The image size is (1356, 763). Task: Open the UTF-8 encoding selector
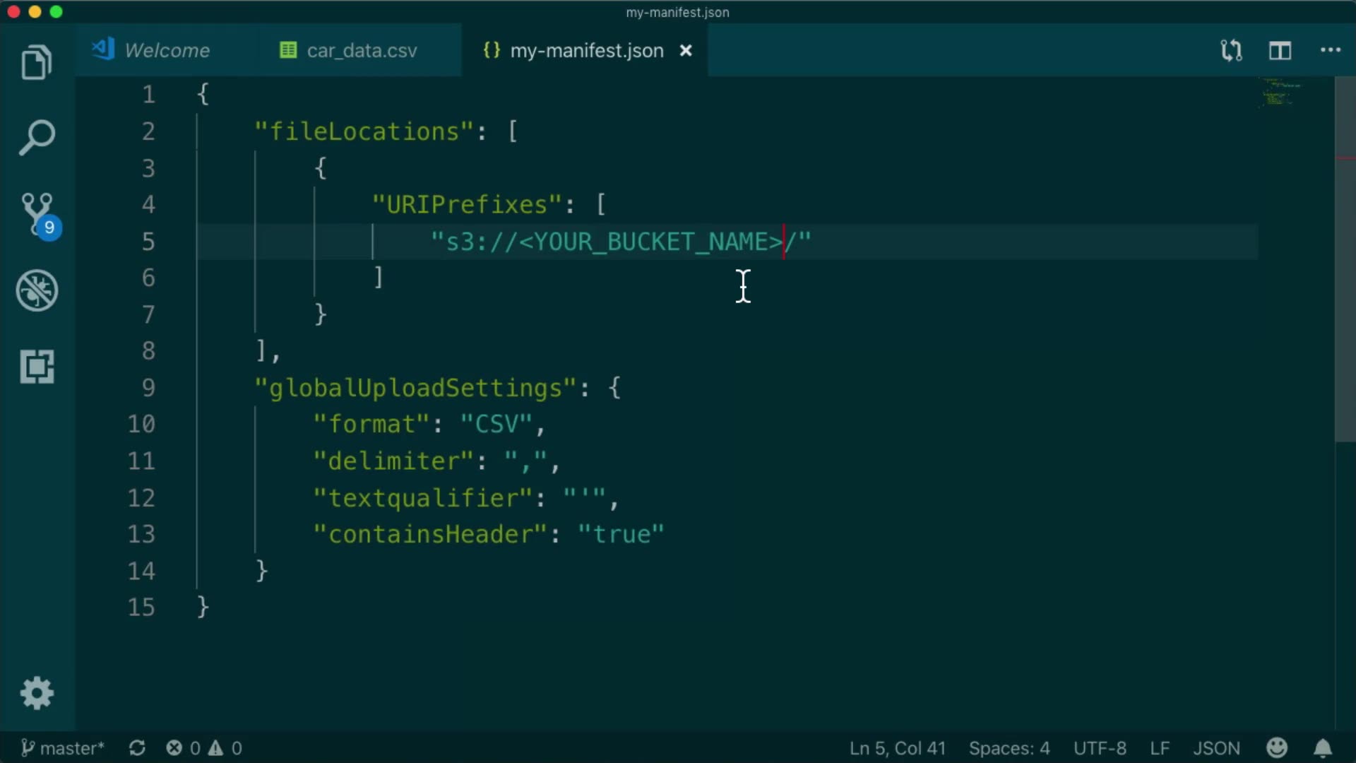[x=1100, y=748]
